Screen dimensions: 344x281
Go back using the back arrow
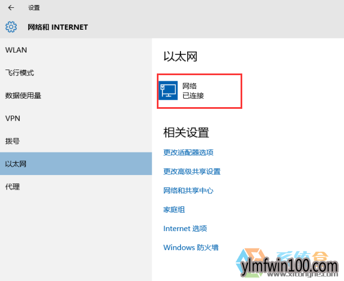click(x=11, y=8)
